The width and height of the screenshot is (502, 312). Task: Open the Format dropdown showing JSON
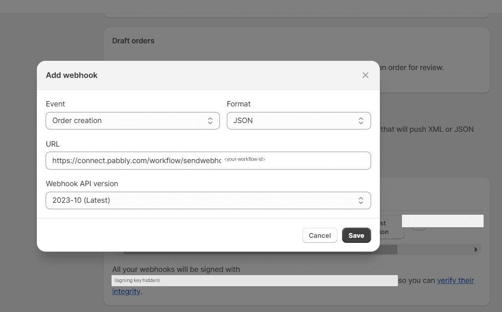(299, 121)
